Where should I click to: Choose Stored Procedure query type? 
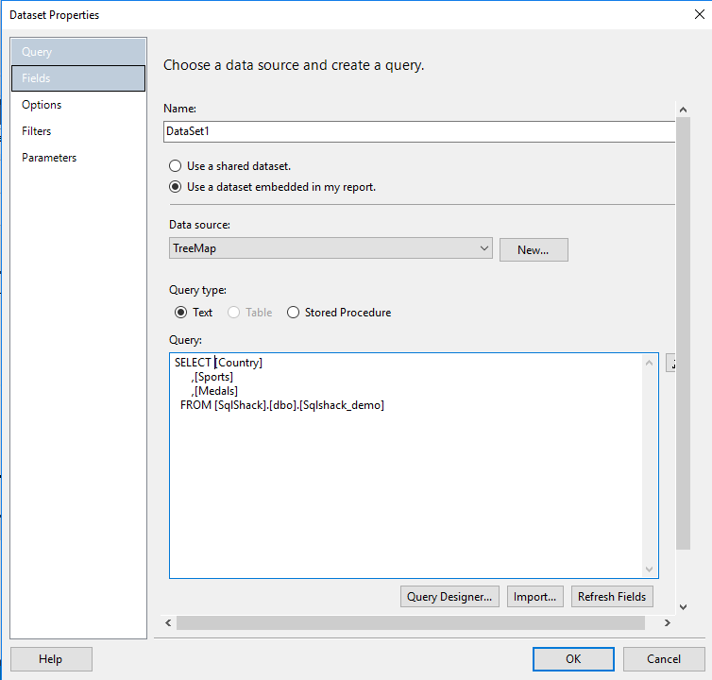coord(293,313)
